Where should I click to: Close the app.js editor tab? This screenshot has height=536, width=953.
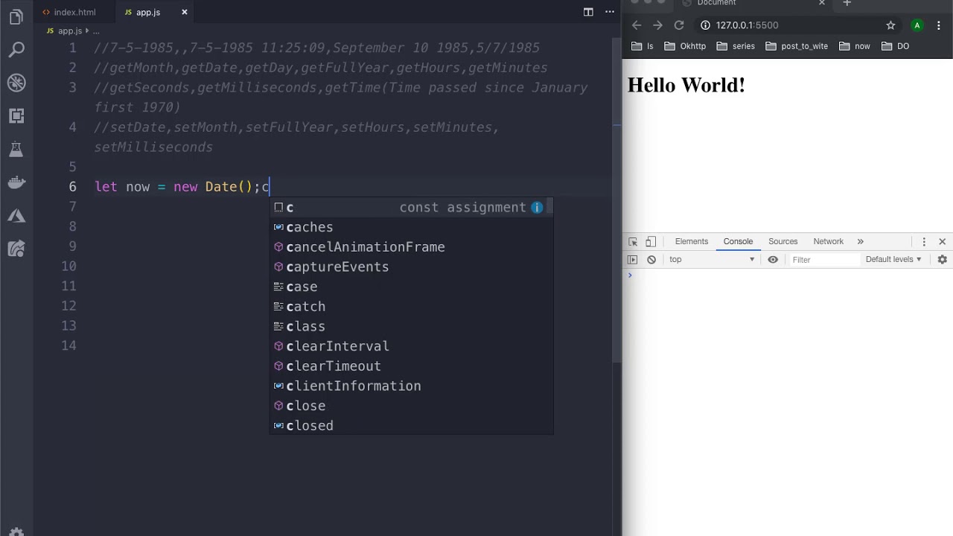pos(184,12)
